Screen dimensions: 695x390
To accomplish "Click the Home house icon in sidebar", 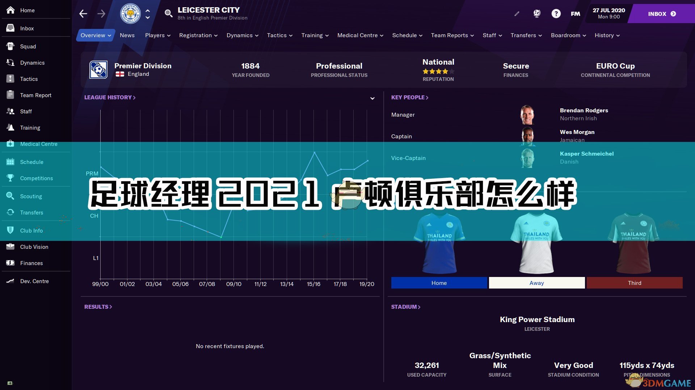I will [x=10, y=10].
